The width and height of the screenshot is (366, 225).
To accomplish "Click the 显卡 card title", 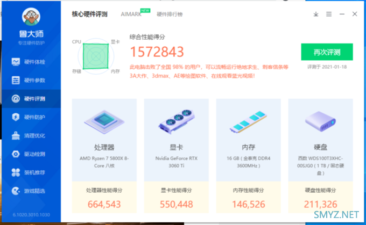I will tap(176, 147).
